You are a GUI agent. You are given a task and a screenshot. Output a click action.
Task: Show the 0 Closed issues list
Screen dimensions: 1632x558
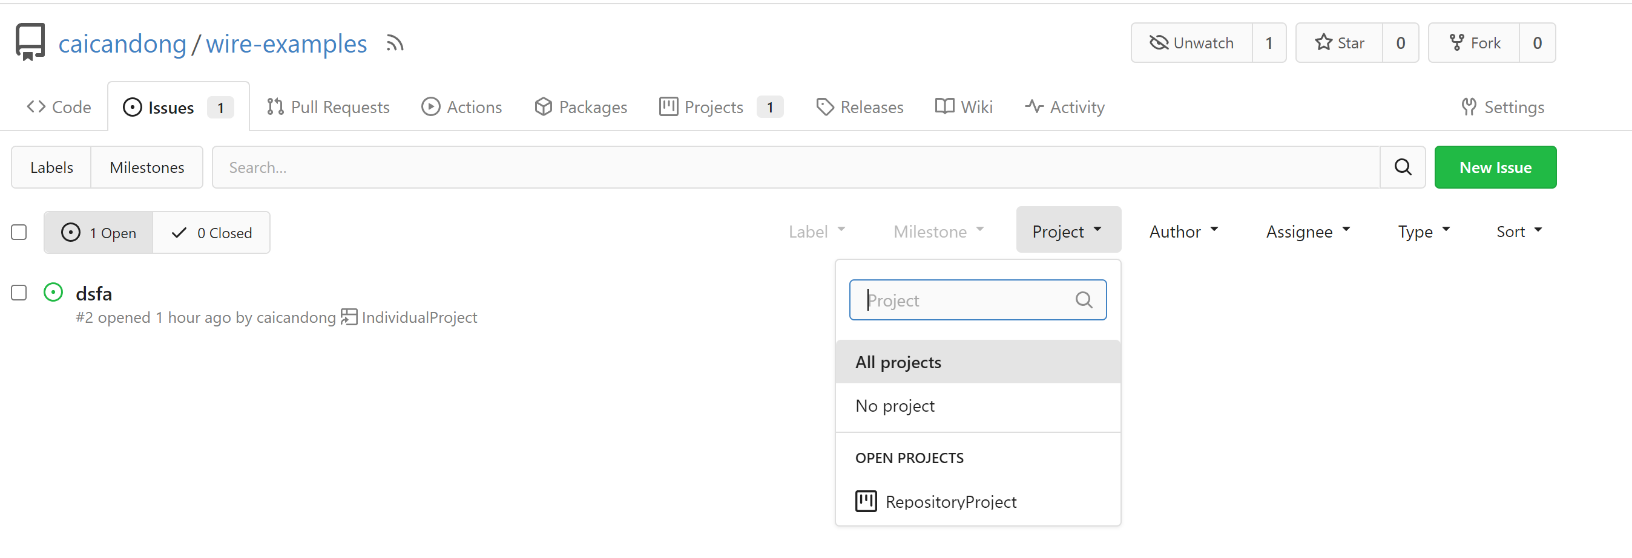[212, 233]
